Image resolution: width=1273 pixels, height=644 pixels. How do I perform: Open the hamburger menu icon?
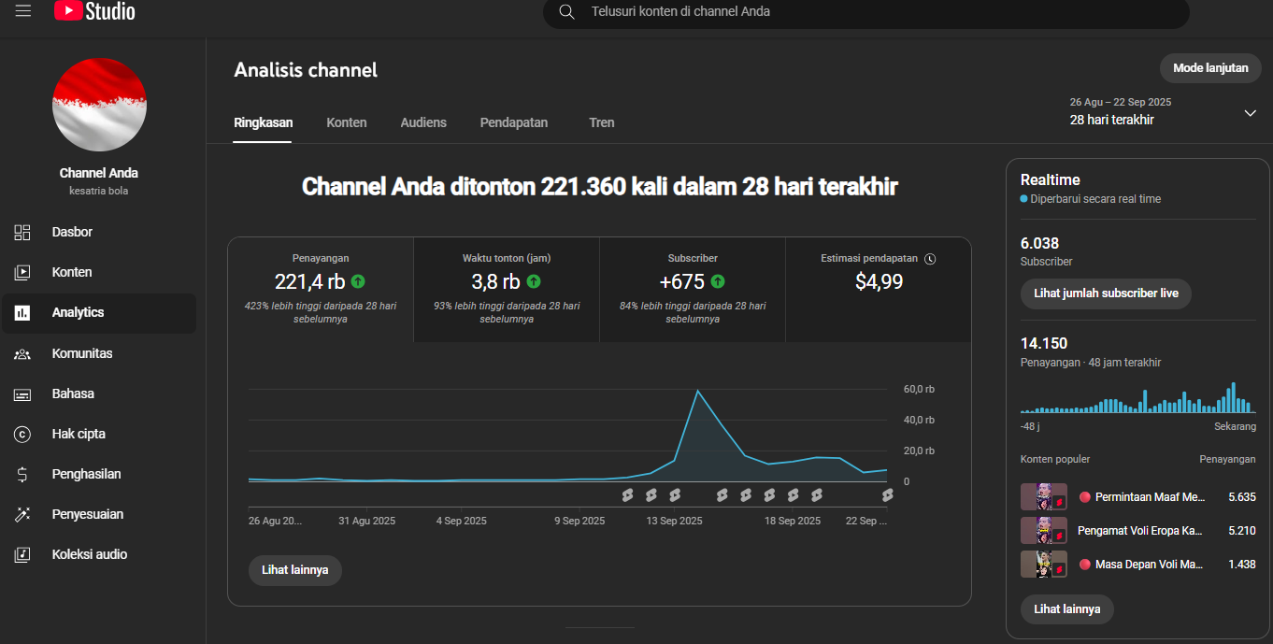point(23,11)
